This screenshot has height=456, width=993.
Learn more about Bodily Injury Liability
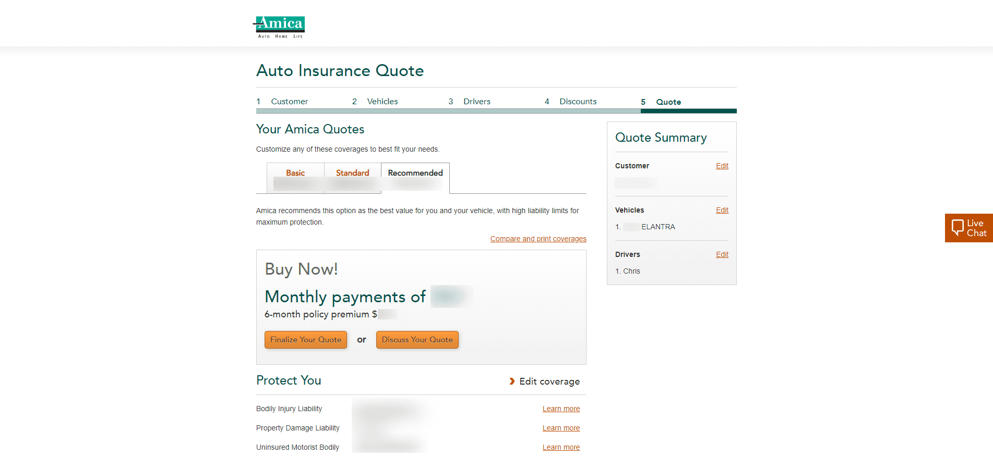(x=561, y=409)
